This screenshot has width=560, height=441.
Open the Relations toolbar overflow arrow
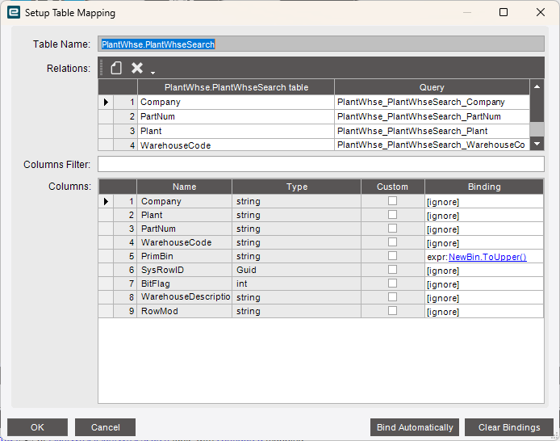pos(153,72)
